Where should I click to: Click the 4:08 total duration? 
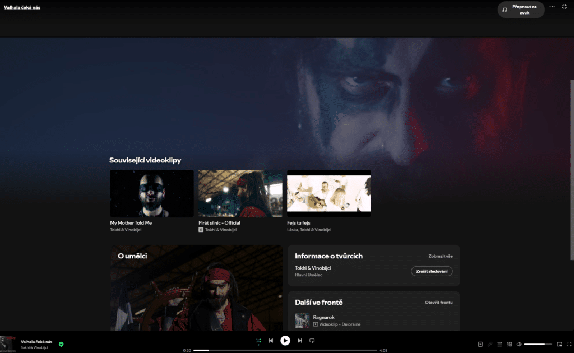coord(383,350)
